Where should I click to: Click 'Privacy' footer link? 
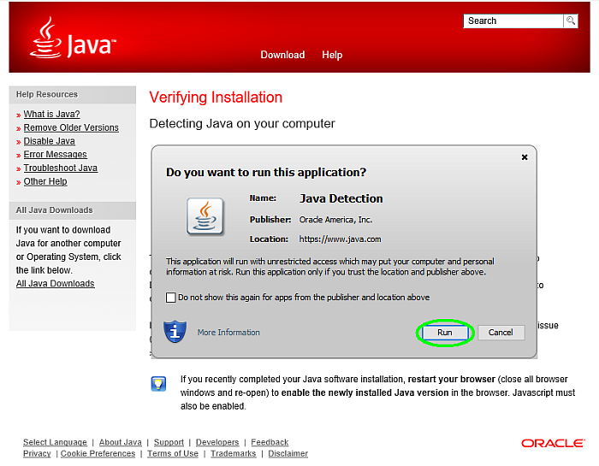(37, 453)
